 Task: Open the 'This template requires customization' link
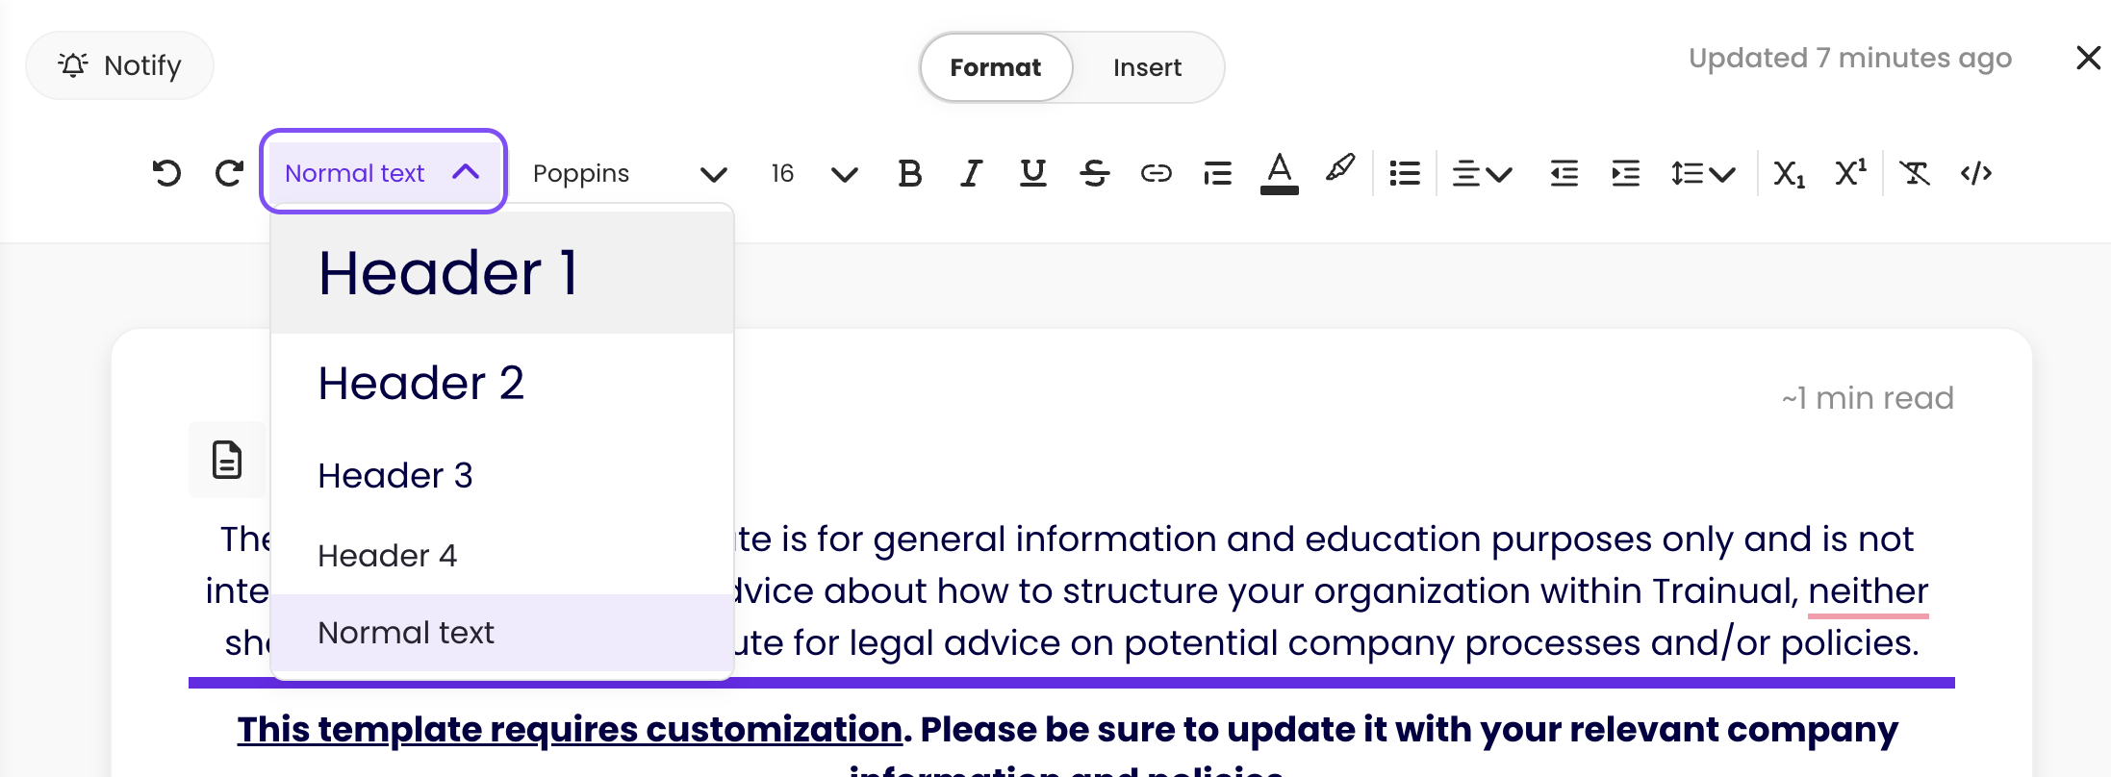(570, 729)
